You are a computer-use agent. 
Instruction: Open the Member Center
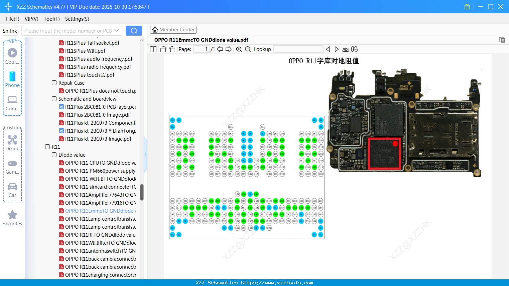pos(173,30)
